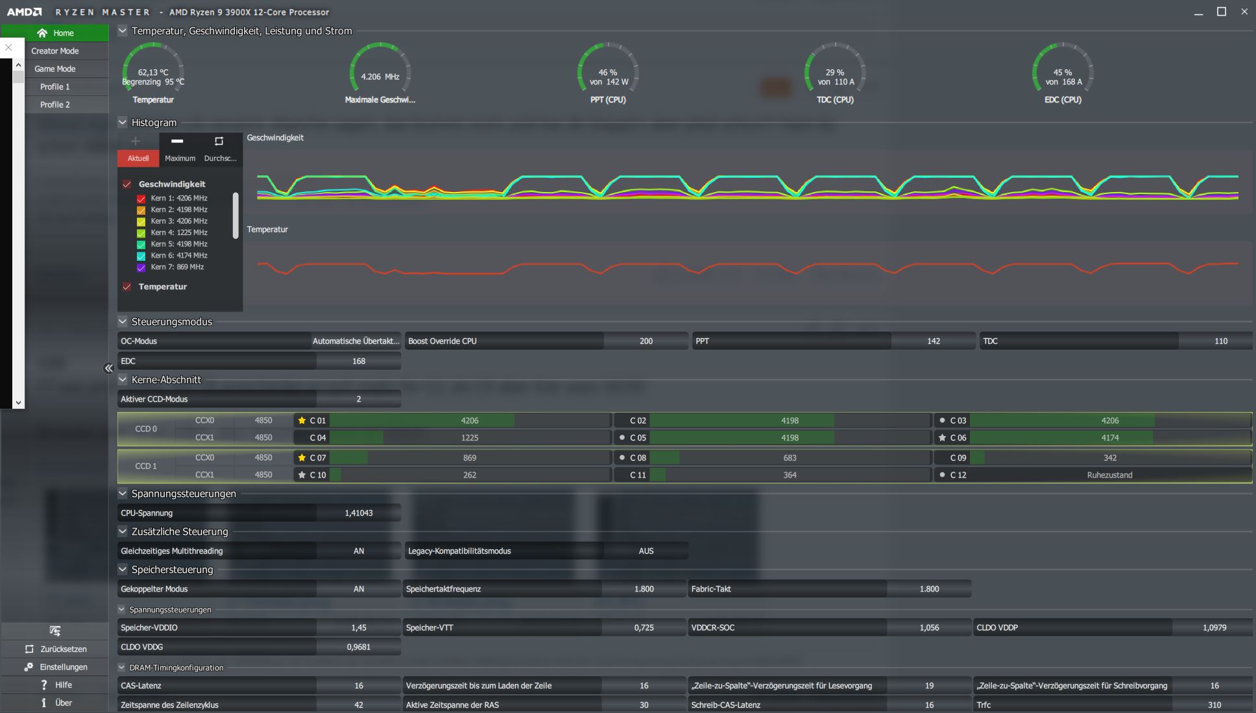
Task: Select the Maximum histogram tab
Action: [x=180, y=158]
